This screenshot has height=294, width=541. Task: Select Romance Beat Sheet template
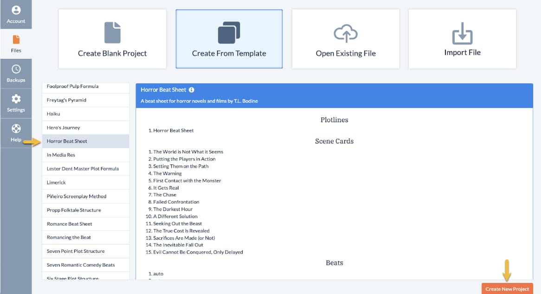tap(70, 224)
